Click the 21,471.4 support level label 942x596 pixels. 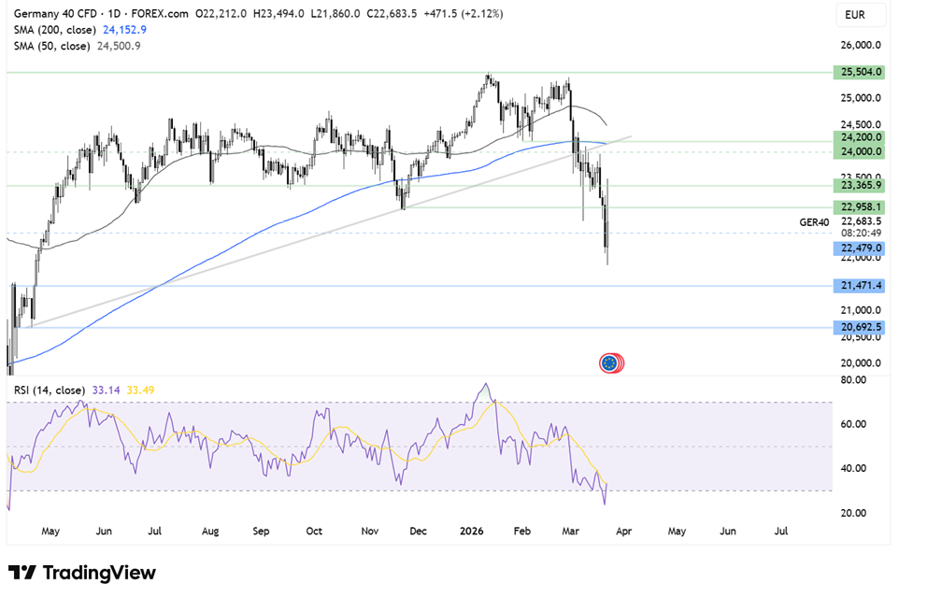859,285
